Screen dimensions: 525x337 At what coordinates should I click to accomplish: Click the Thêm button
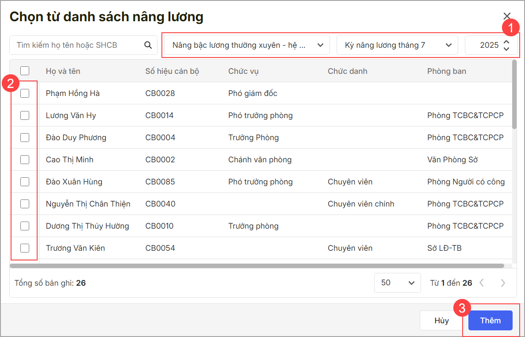click(x=490, y=321)
